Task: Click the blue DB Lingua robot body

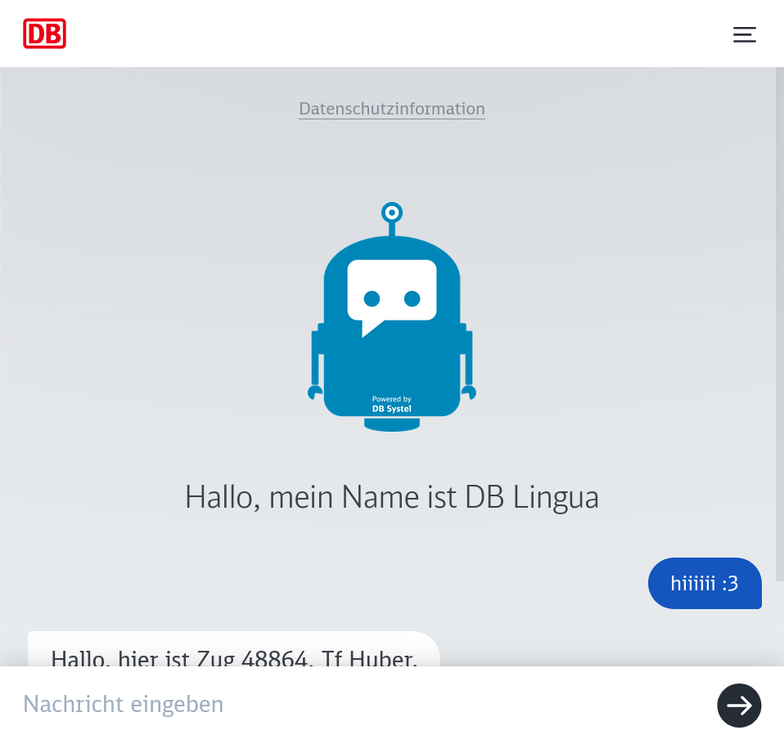Action: pyautogui.click(x=392, y=368)
